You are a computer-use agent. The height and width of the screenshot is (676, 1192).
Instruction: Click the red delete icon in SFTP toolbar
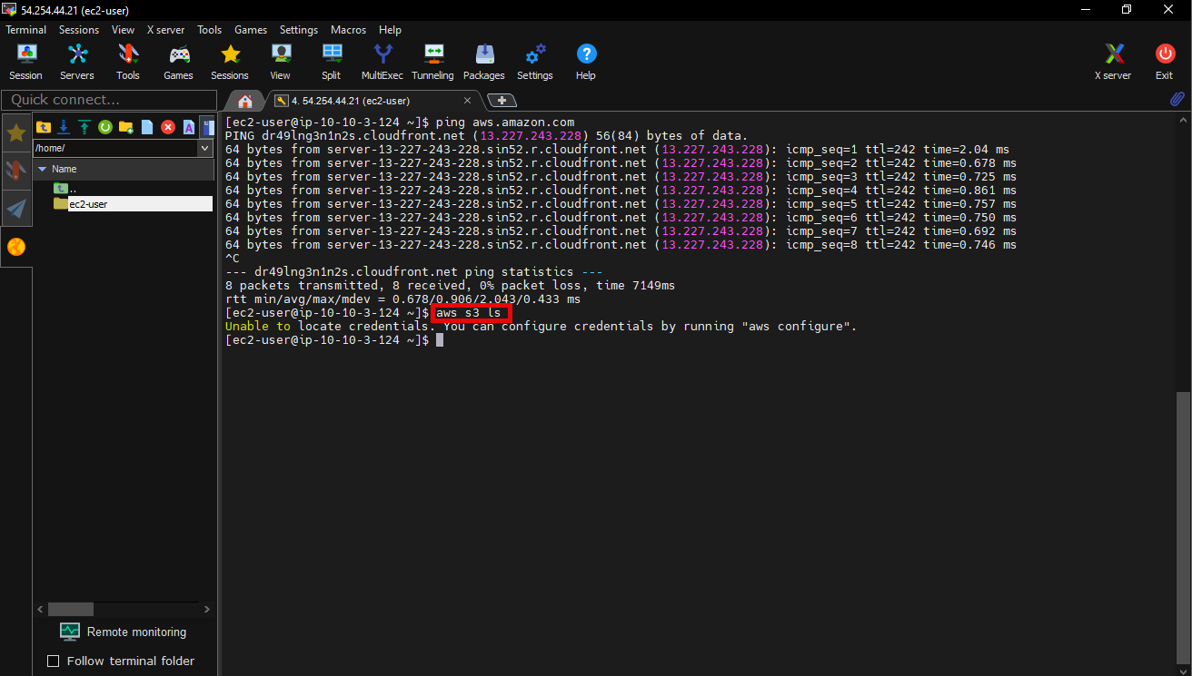pyautogui.click(x=168, y=127)
